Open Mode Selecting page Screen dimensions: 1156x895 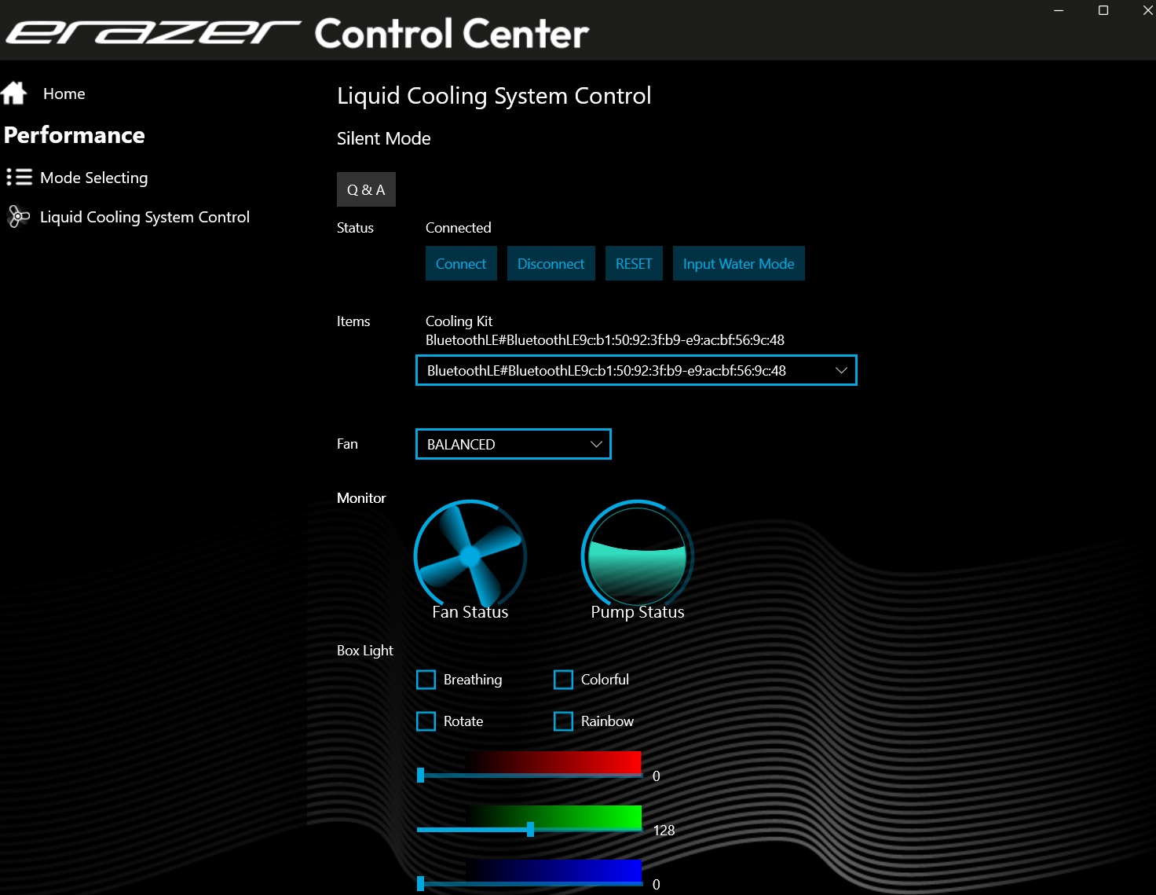pyautogui.click(x=93, y=178)
